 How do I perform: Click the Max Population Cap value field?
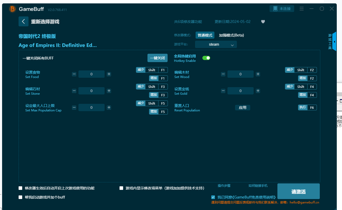[92, 107]
